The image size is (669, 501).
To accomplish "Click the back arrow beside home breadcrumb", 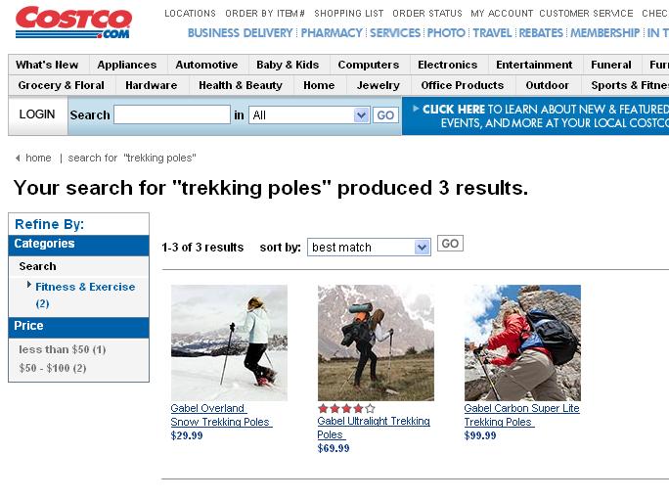I will [18, 158].
